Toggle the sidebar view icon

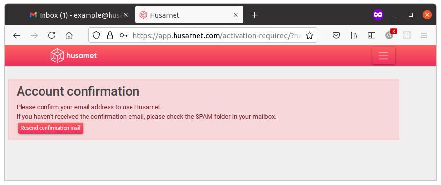point(372,35)
